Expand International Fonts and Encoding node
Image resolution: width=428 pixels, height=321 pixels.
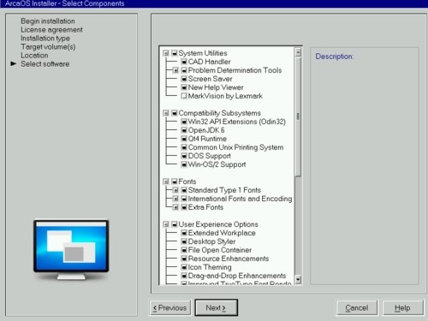(175, 199)
